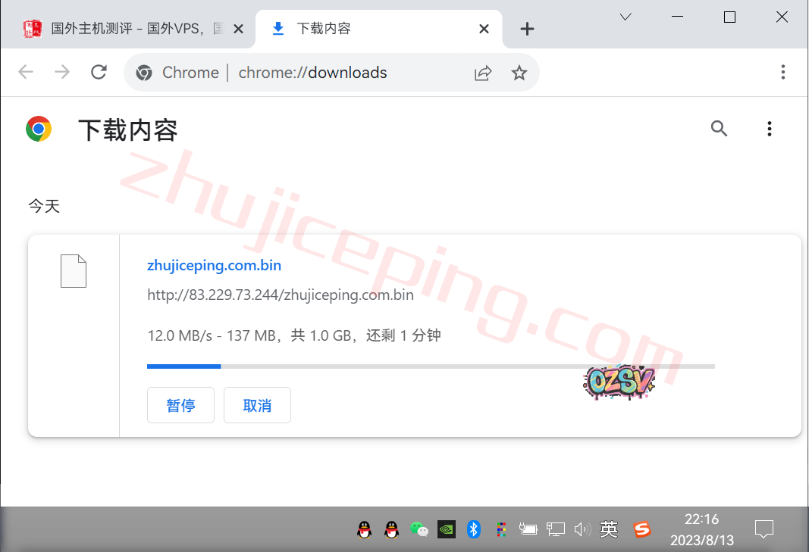Toggle the 英 input language indicator
This screenshot has height=552, width=809.
coord(609,529)
